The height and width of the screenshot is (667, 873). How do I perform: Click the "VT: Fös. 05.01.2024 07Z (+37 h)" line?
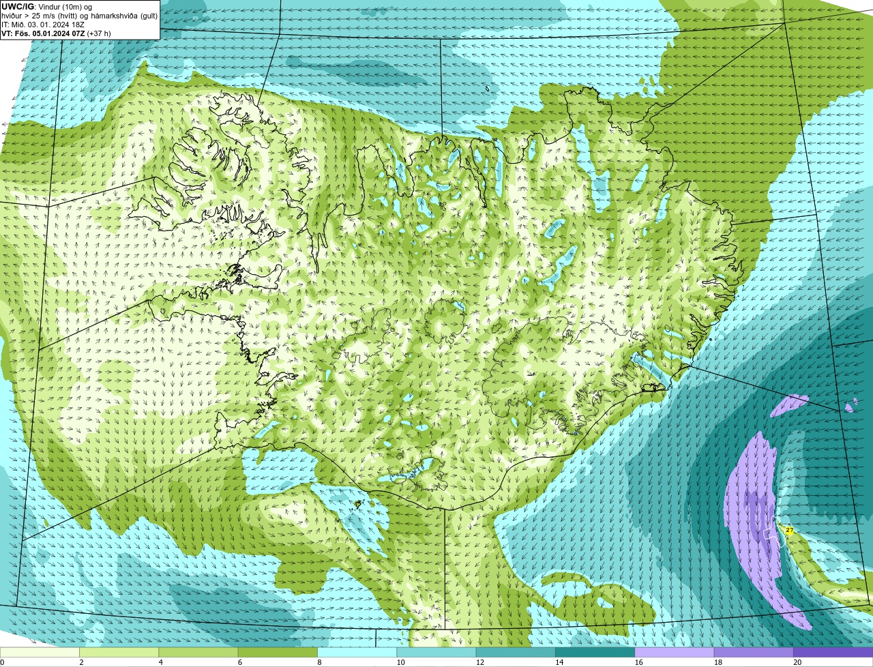(x=56, y=33)
